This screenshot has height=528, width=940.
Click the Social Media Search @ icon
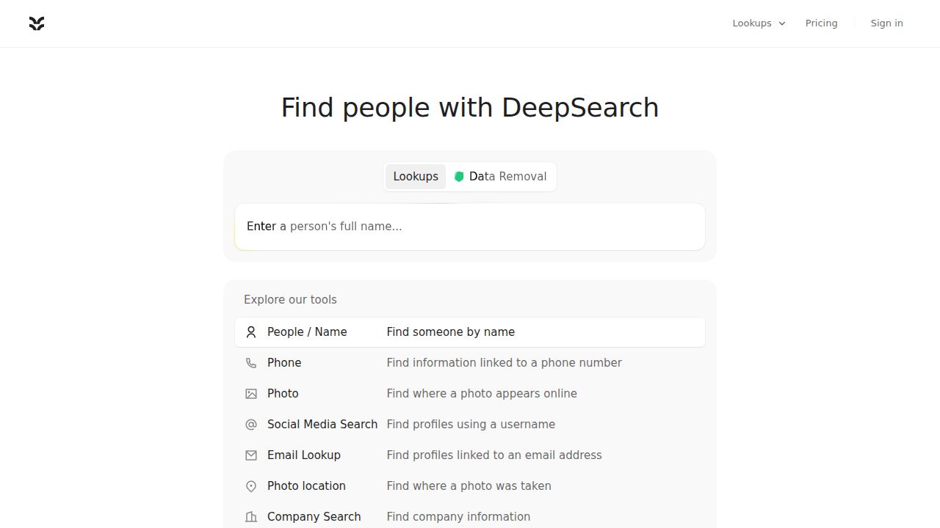[251, 425]
